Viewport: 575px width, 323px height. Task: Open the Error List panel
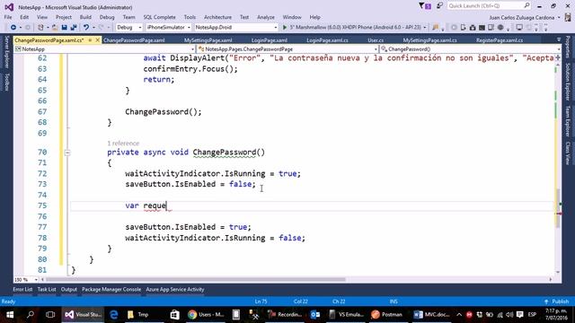pos(22,289)
